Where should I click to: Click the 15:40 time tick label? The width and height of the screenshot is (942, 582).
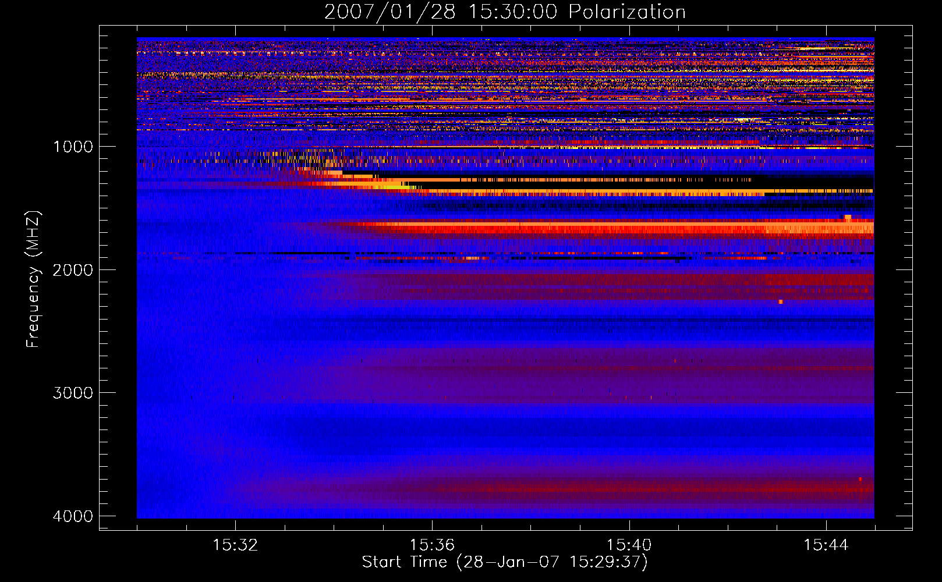[629, 545]
